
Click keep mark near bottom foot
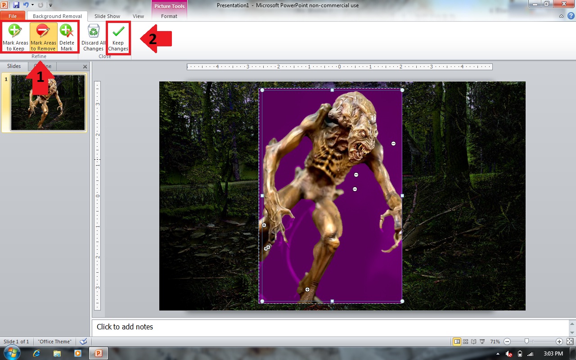[x=307, y=289]
